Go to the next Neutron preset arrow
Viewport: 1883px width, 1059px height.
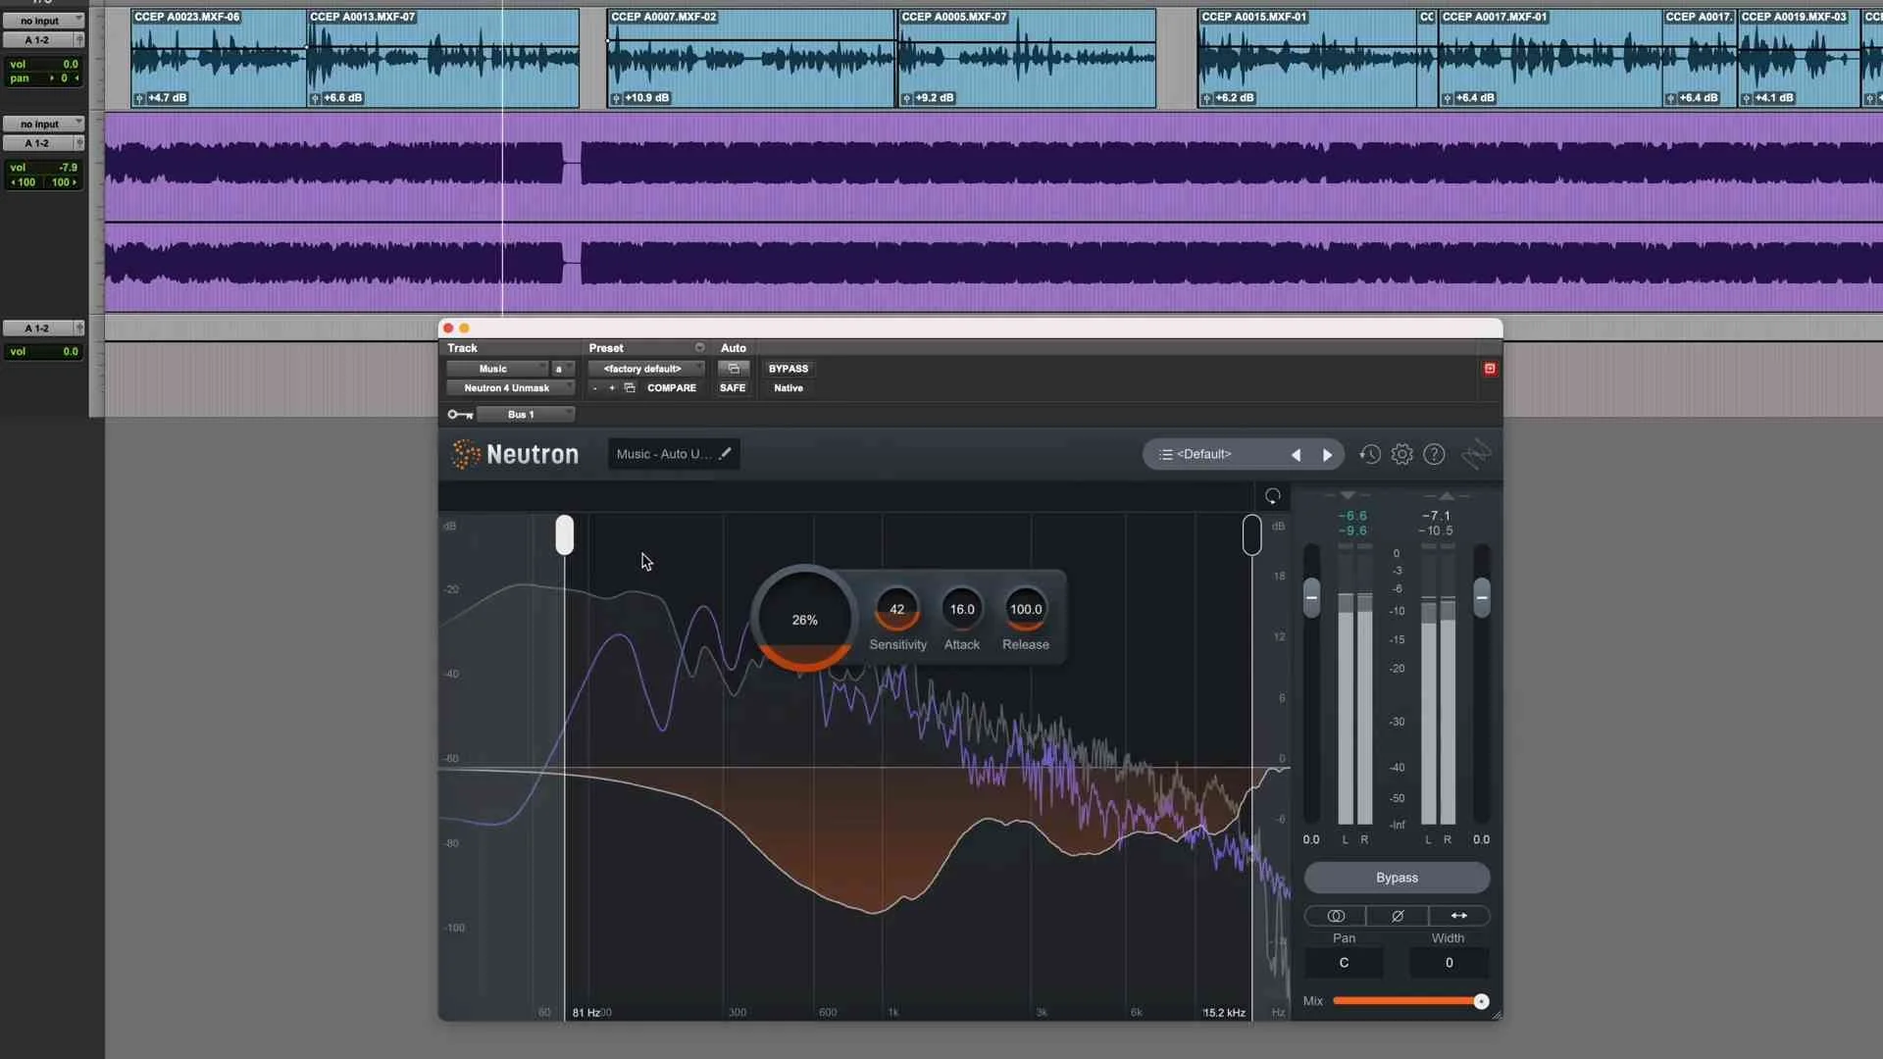tap(1327, 455)
